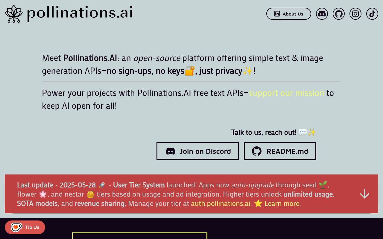
Task: Click the LinkedIn icon inside About Us
Action: pyautogui.click(x=277, y=13)
